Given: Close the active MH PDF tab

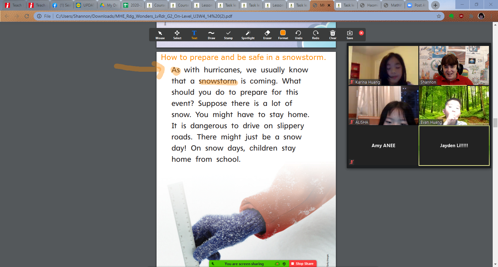Looking at the screenshot, I should (x=329, y=5).
